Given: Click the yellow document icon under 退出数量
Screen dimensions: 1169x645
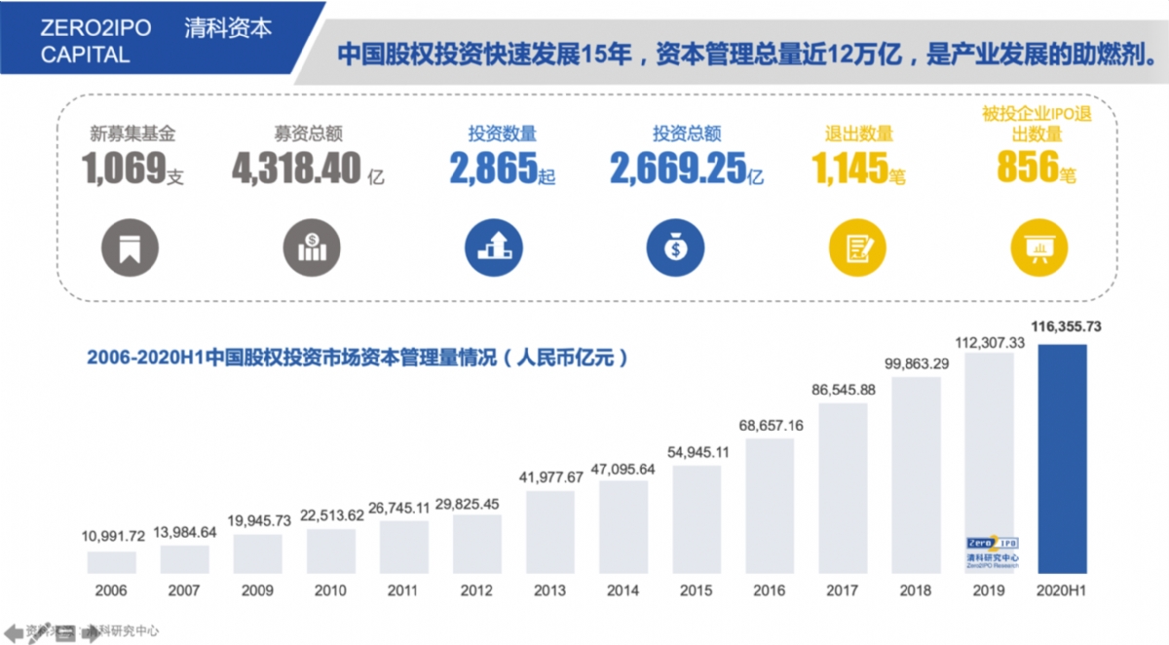Looking at the screenshot, I should 857,247.
